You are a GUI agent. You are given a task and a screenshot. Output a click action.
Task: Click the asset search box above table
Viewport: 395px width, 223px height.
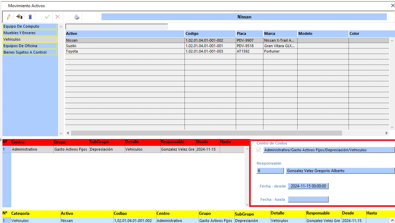click(x=117, y=27)
